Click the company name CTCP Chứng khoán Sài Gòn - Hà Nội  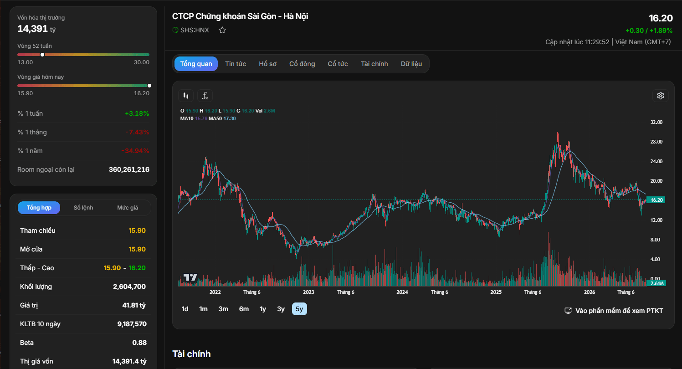click(240, 16)
